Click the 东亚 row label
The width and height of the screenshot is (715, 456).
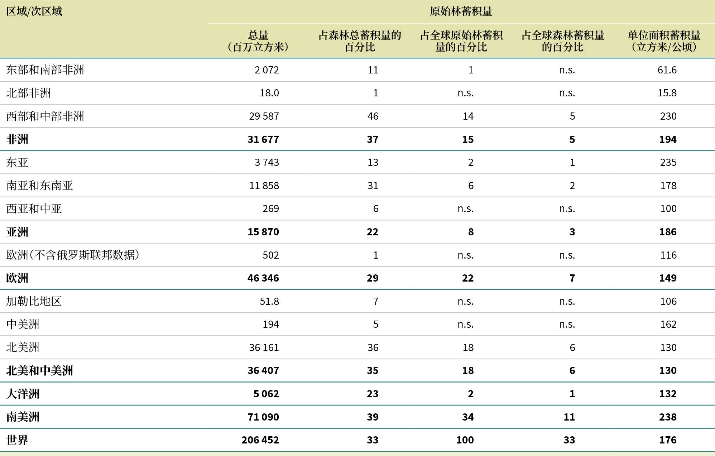17,163
